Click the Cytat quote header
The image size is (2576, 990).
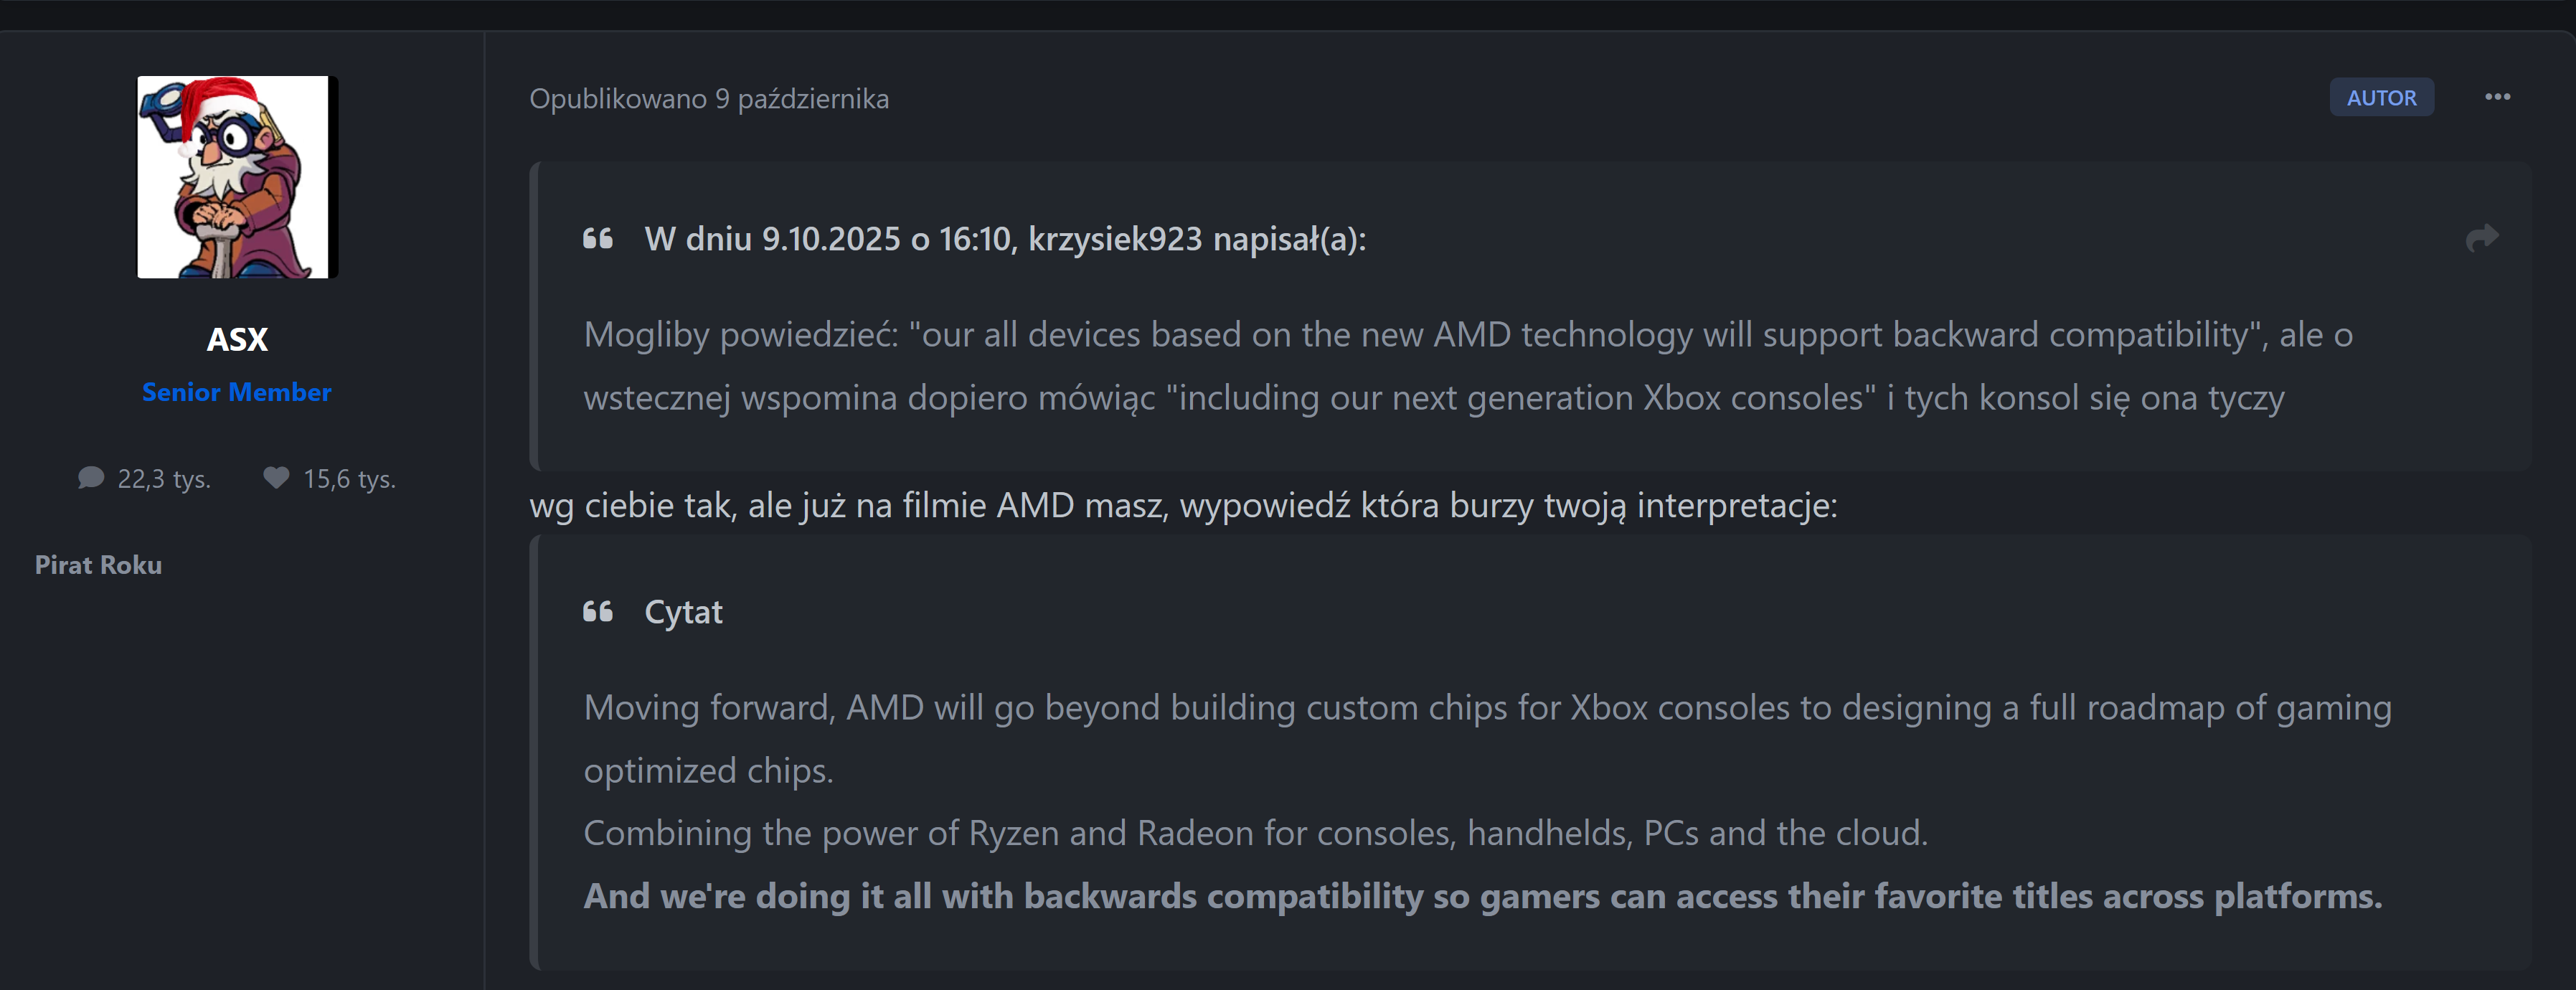pos(683,612)
